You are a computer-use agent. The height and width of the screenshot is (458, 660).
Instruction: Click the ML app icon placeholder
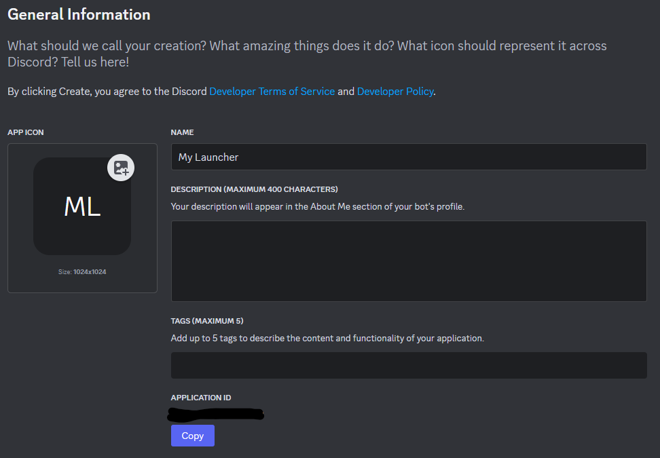click(x=82, y=206)
